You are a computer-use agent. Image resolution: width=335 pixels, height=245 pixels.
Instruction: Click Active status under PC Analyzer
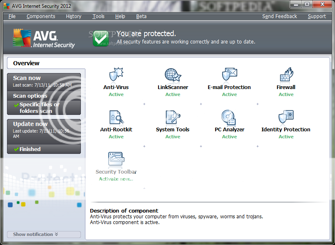pos(229,137)
